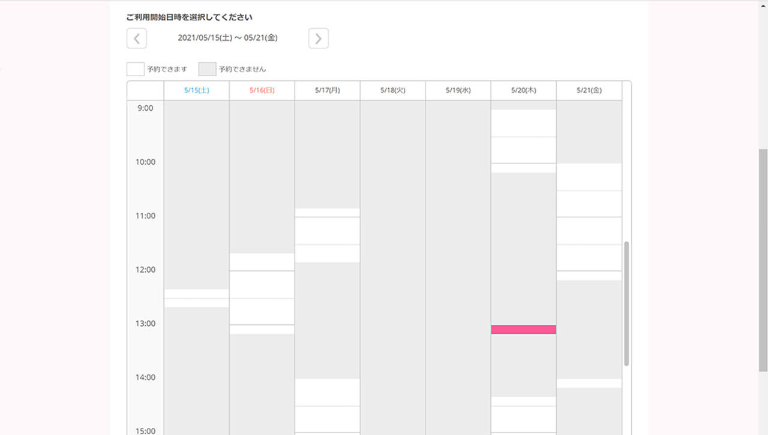This screenshot has width=768, height=435.
Task: Click the 5/20(木) column header
Action: point(523,90)
